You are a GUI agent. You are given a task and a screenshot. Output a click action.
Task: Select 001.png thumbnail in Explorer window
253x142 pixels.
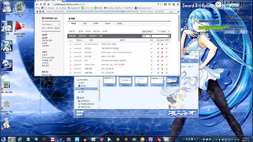click(110, 82)
